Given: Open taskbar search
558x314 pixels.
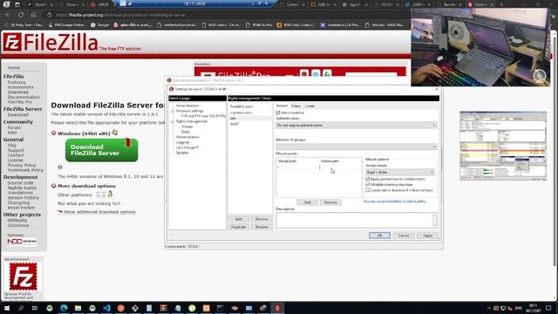Looking at the screenshot, I should (21, 308).
